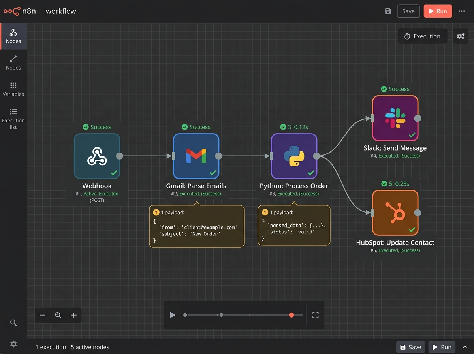Play the execution timeline
Screen dimensions: 474x354
pyautogui.click(x=172, y=315)
